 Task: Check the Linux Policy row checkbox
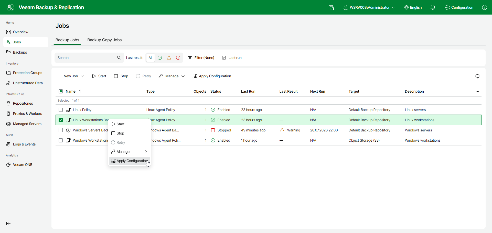61,110
